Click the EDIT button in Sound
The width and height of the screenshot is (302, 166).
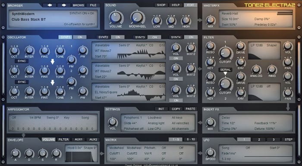(x=191, y=5)
